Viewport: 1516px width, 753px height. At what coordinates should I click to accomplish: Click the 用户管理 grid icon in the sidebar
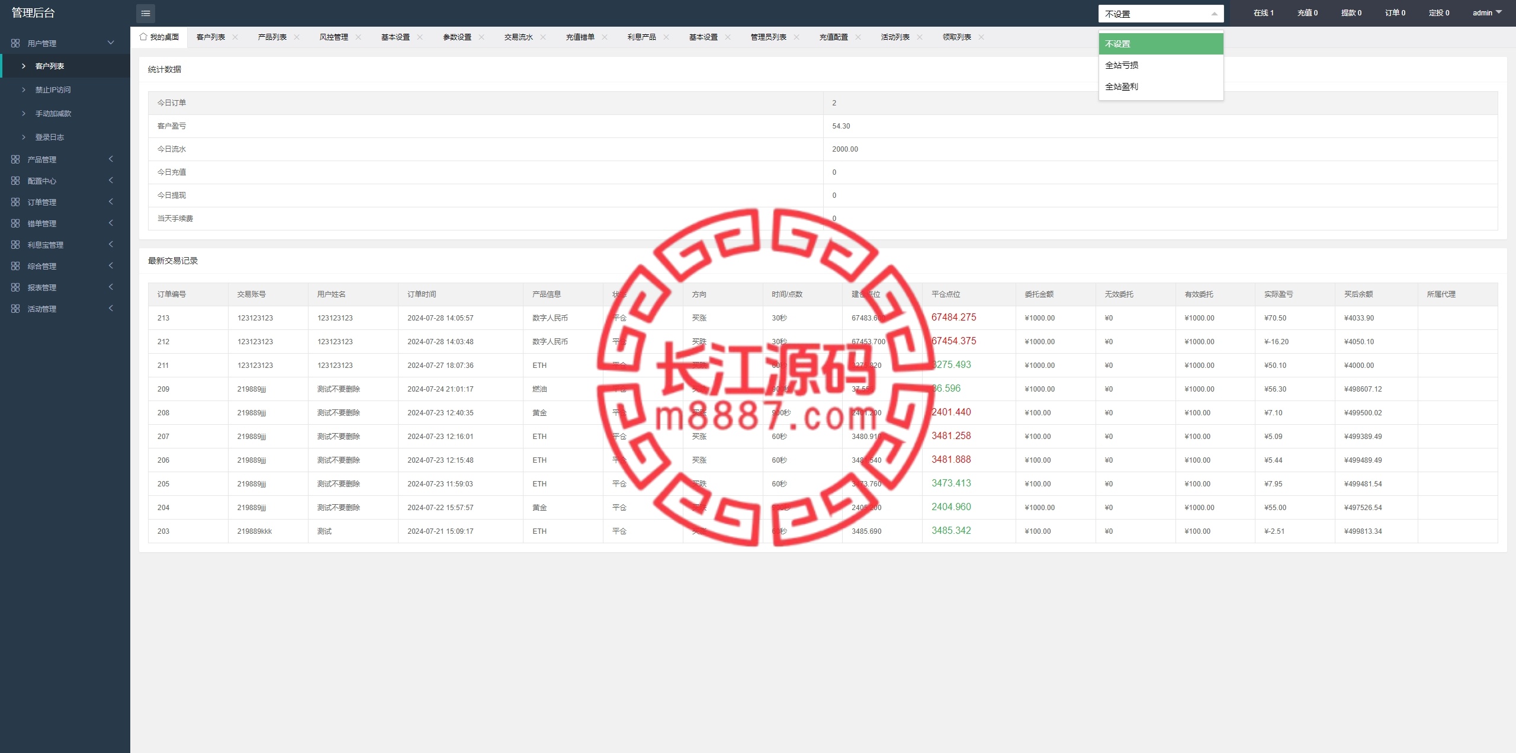pyautogui.click(x=15, y=43)
